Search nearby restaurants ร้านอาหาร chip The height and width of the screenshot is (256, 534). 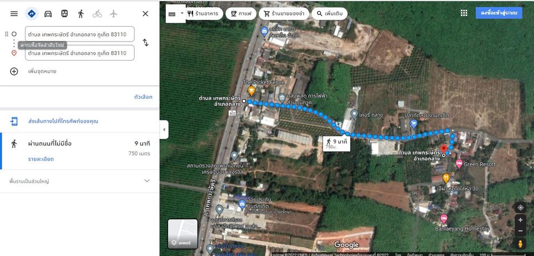[204, 13]
